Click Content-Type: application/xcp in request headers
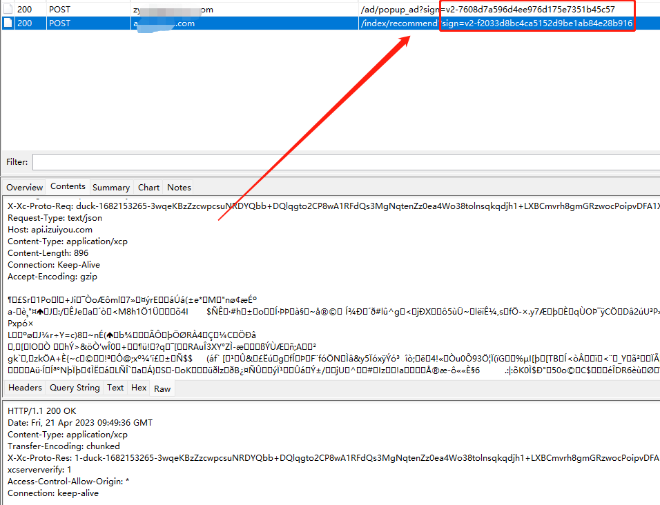The height and width of the screenshot is (505, 660). [x=68, y=241]
